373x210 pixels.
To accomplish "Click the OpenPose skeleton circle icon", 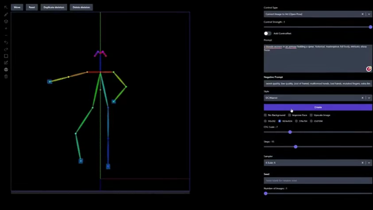I will 6,70.
